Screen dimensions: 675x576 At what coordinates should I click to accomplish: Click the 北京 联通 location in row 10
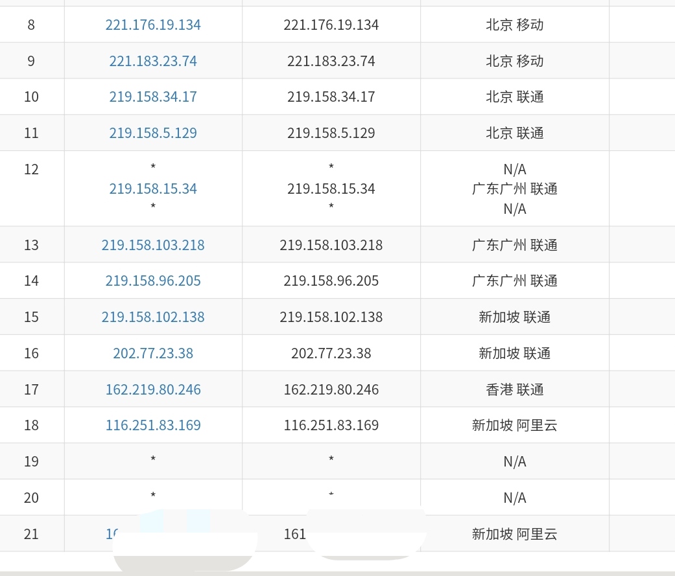tap(515, 97)
